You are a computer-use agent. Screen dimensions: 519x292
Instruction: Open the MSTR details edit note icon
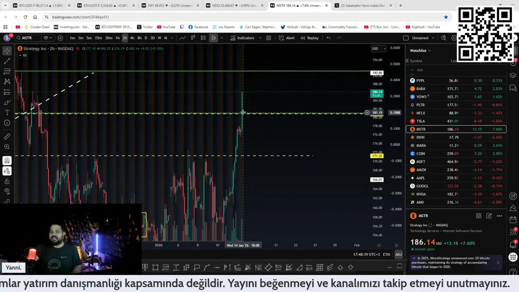tap(489, 216)
